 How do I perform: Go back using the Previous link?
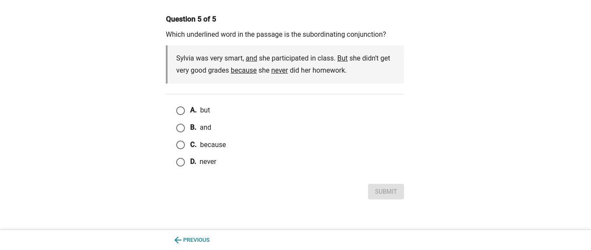pos(196,240)
